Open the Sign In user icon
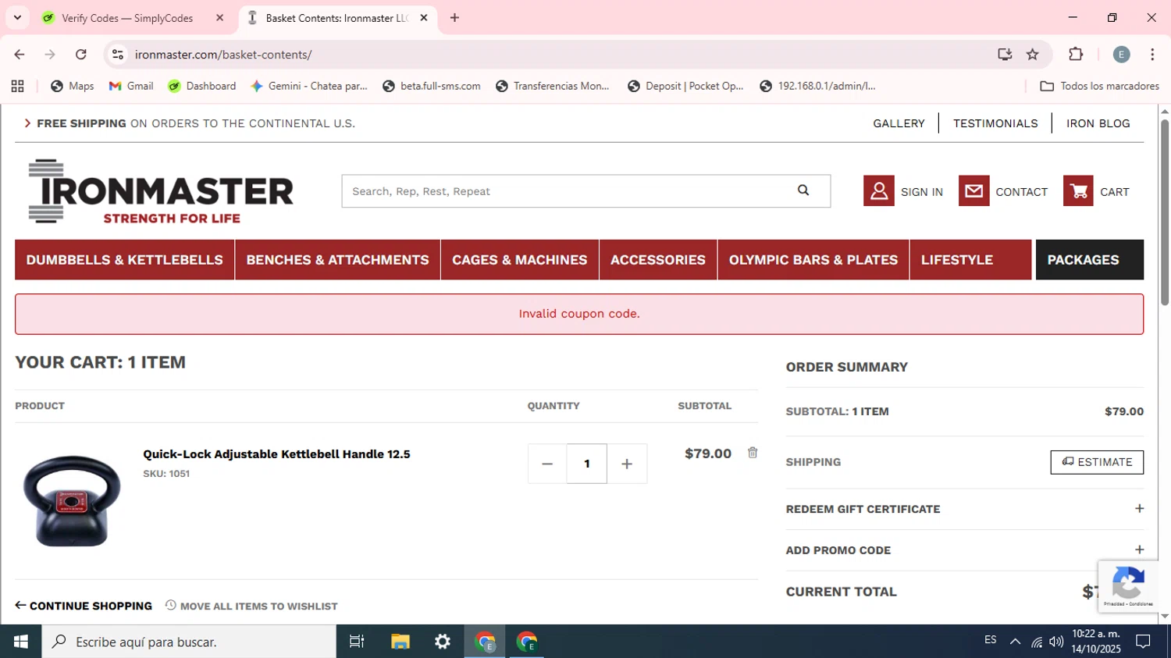The height and width of the screenshot is (658, 1171). [x=878, y=191]
